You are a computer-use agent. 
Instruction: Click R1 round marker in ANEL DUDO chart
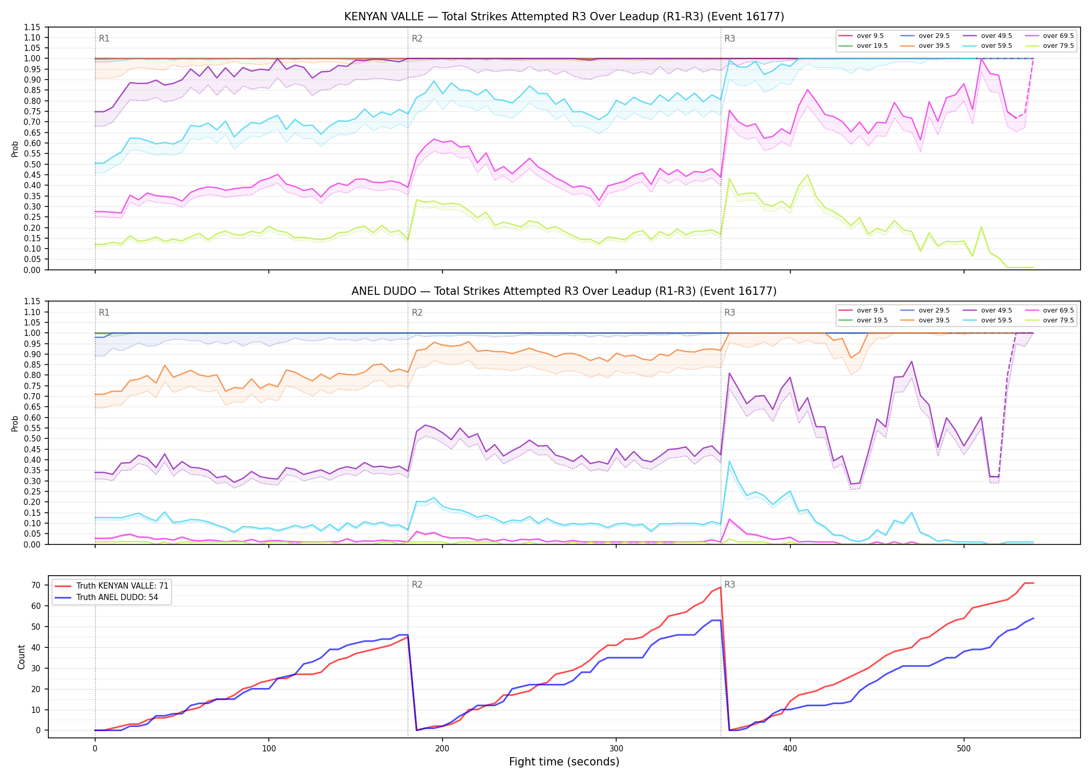coord(104,313)
